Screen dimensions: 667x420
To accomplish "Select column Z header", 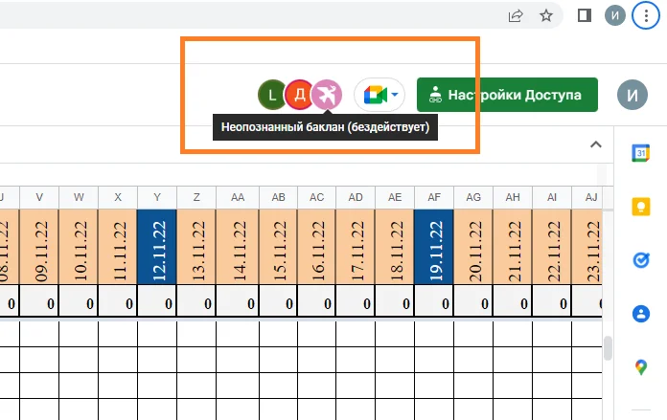I will (x=196, y=197).
